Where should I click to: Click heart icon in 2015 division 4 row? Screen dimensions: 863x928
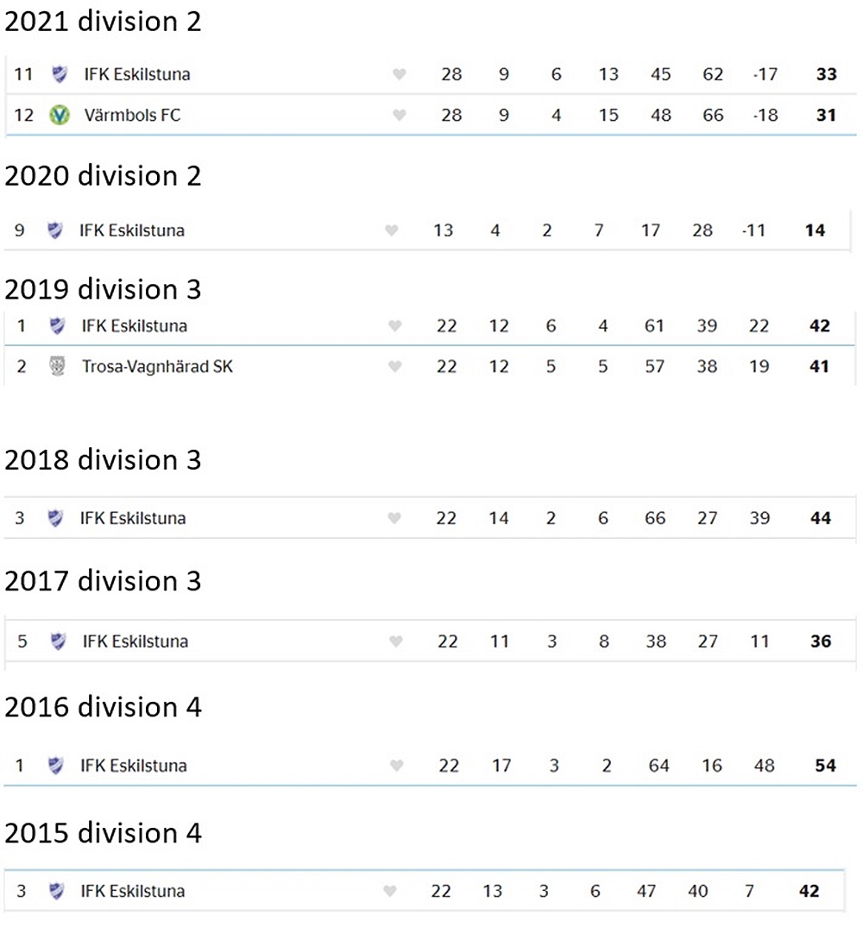click(x=389, y=891)
